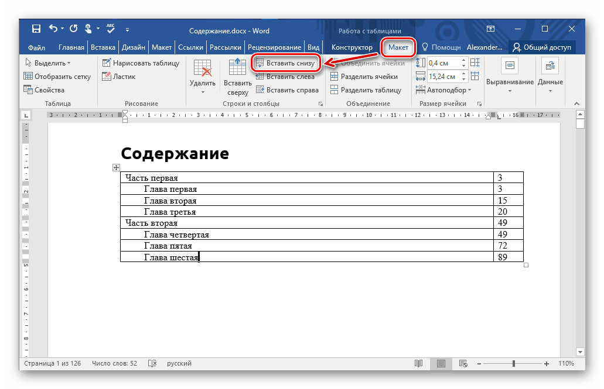Expand the Alignment (Выравнивание) menu

(510, 91)
